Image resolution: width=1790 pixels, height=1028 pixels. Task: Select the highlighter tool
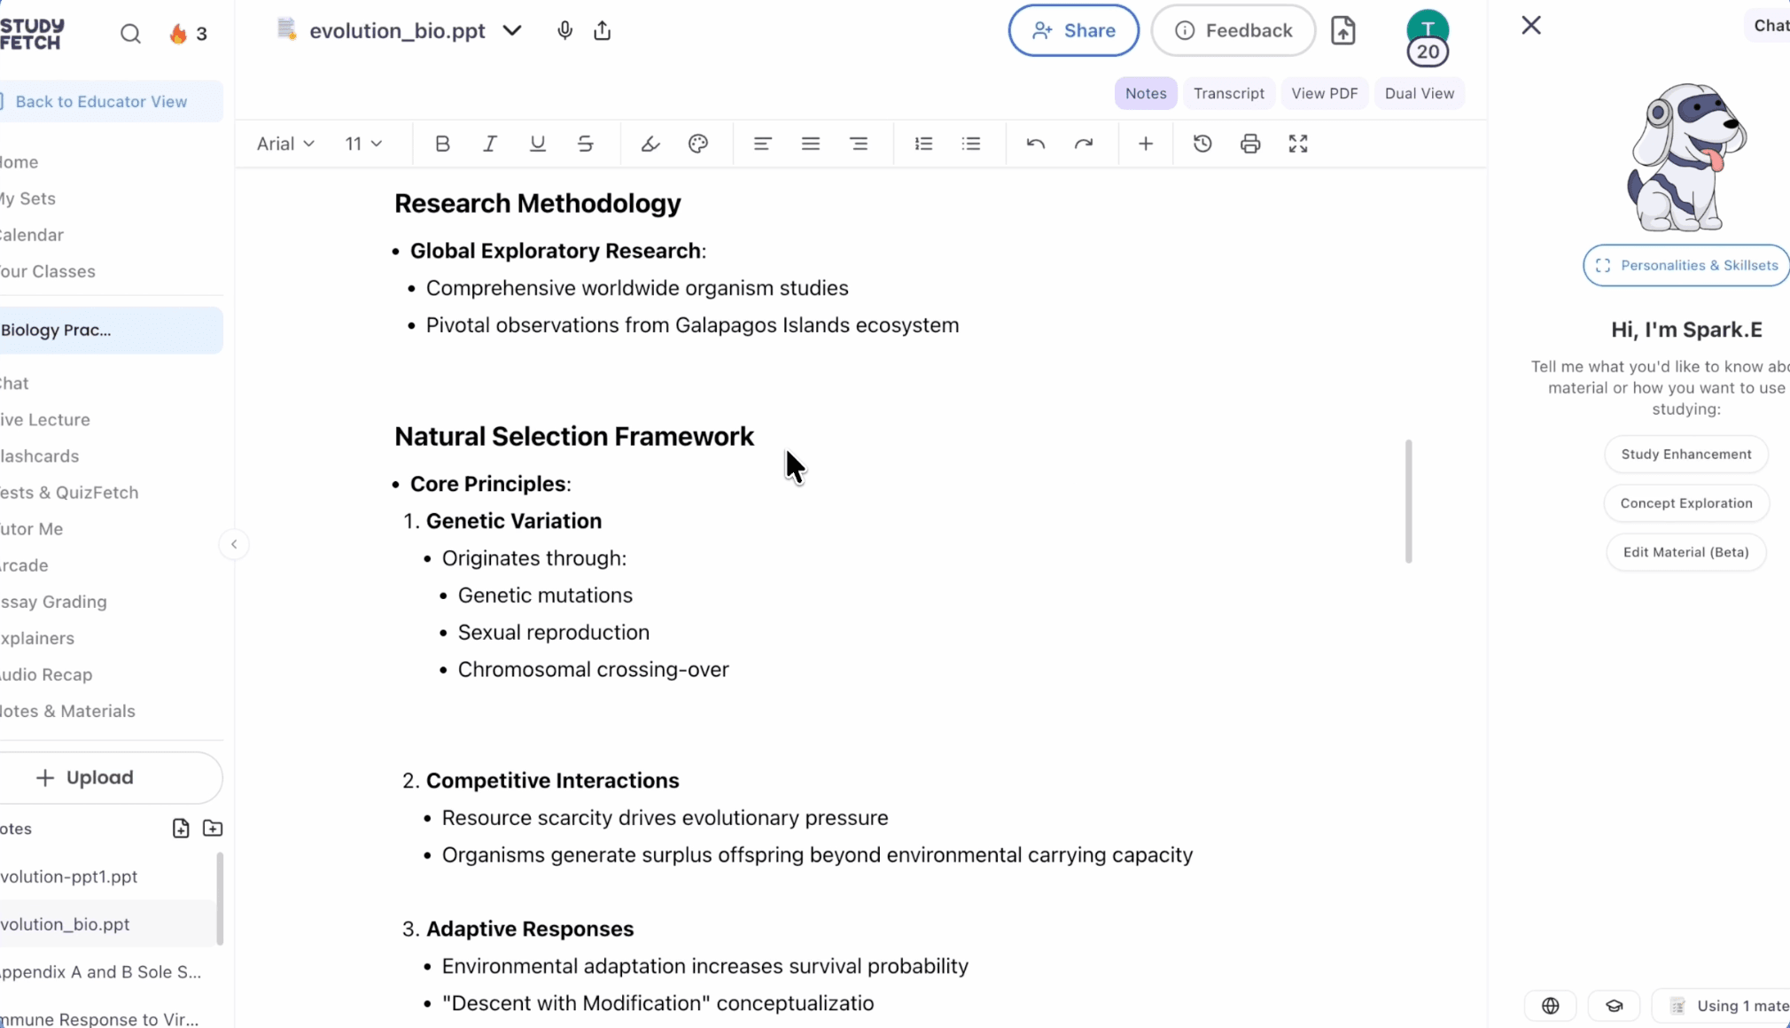(x=650, y=144)
